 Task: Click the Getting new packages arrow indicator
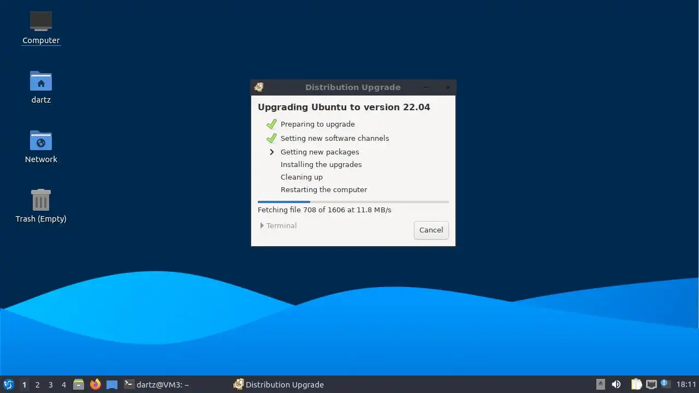(272, 152)
